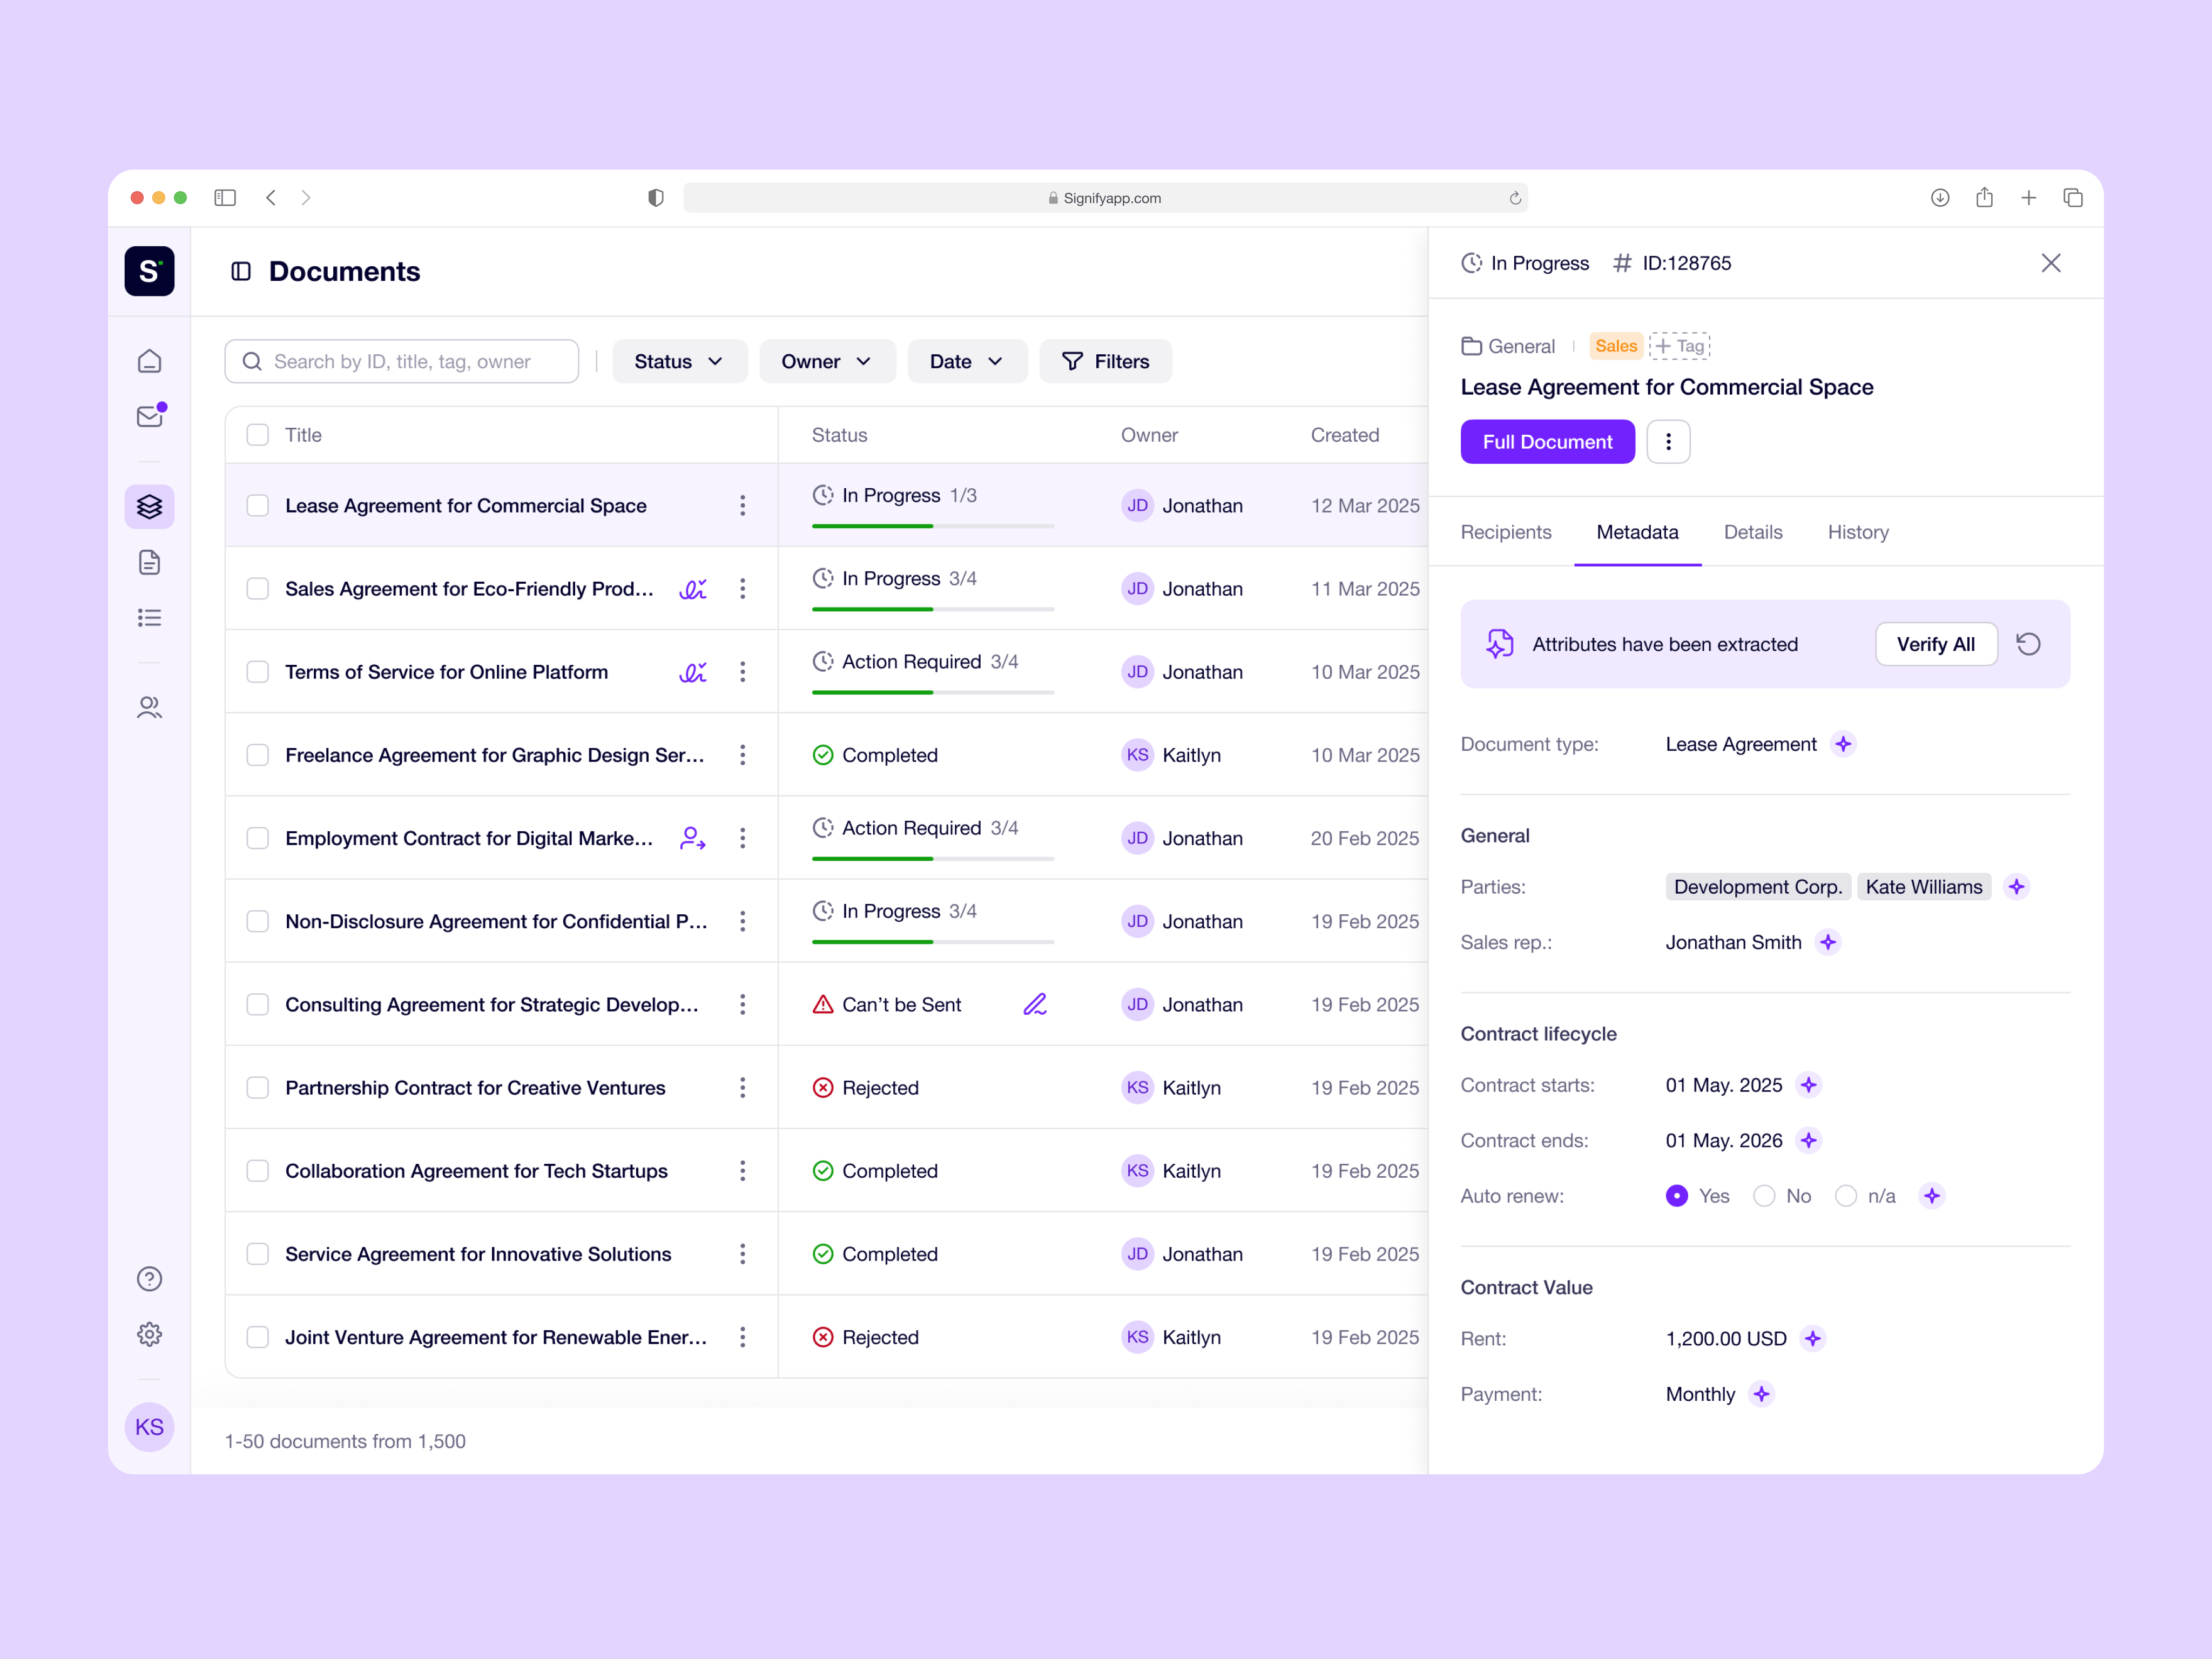Switch to the Recipients tab
Image resolution: width=2212 pixels, height=1659 pixels.
pyautogui.click(x=1506, y=532)
